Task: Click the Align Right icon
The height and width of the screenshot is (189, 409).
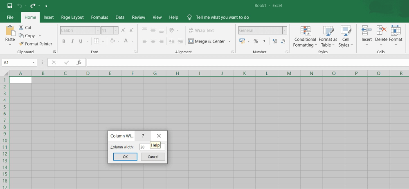Action: click(161, 41)
